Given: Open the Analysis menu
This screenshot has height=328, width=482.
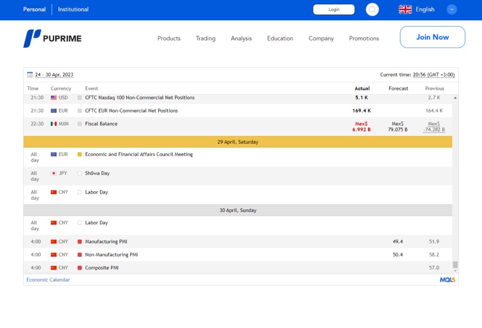Looking at the screenshot, I should pos(241,39).
